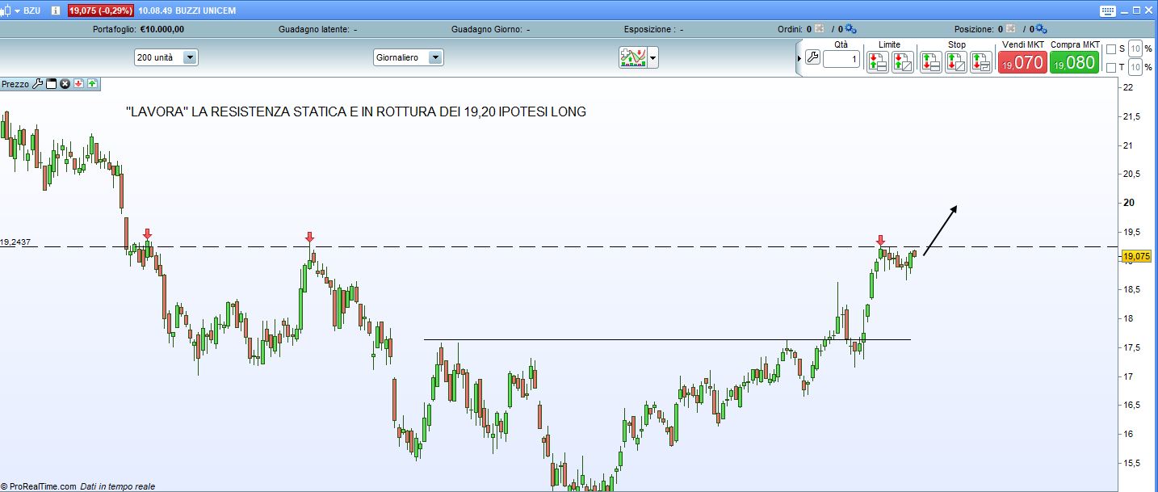Enable the S stop checkbox

pos(1110,48)
